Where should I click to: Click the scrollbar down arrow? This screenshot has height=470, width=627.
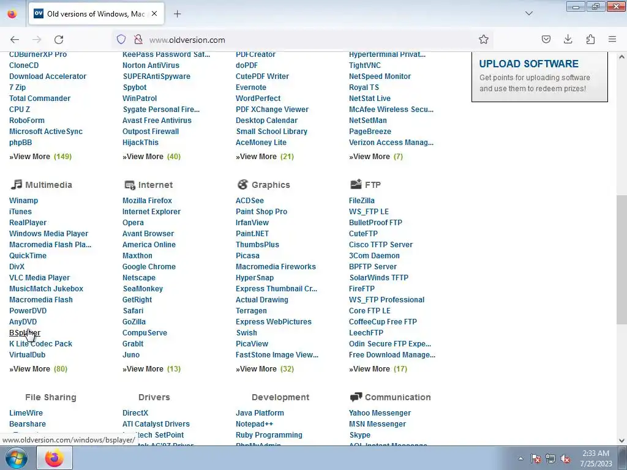coord(622,441)
